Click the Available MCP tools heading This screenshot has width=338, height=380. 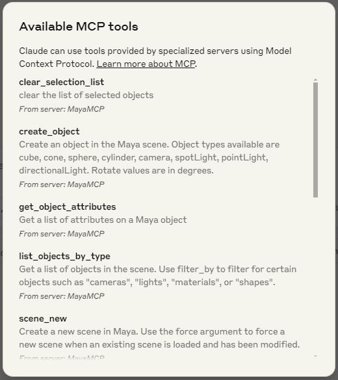pos(79,27)
